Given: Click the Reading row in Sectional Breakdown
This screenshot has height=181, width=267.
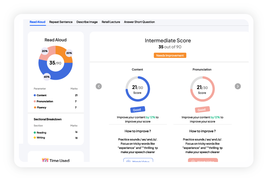Looking at the screenshot, I should [x=55, y=132].
